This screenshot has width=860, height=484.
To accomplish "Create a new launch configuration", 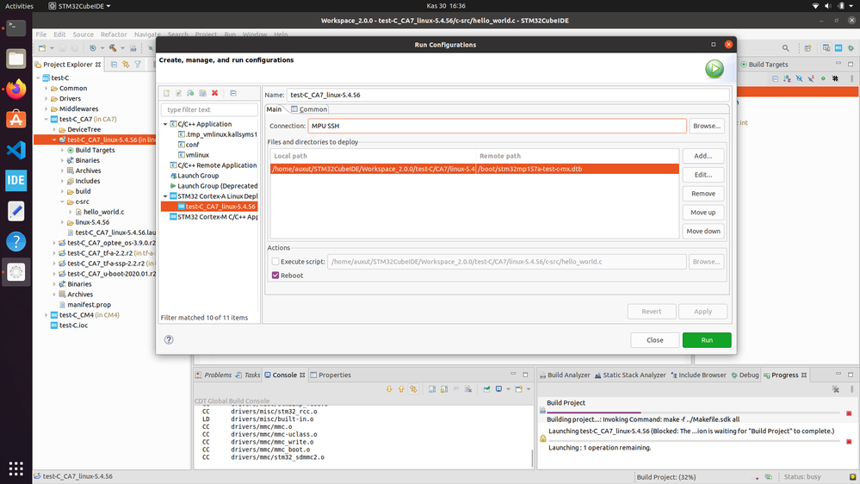I will tap(167, 93).
